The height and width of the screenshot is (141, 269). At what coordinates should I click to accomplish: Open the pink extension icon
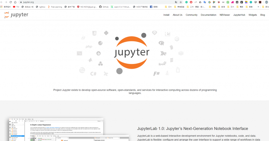[232, 2]
